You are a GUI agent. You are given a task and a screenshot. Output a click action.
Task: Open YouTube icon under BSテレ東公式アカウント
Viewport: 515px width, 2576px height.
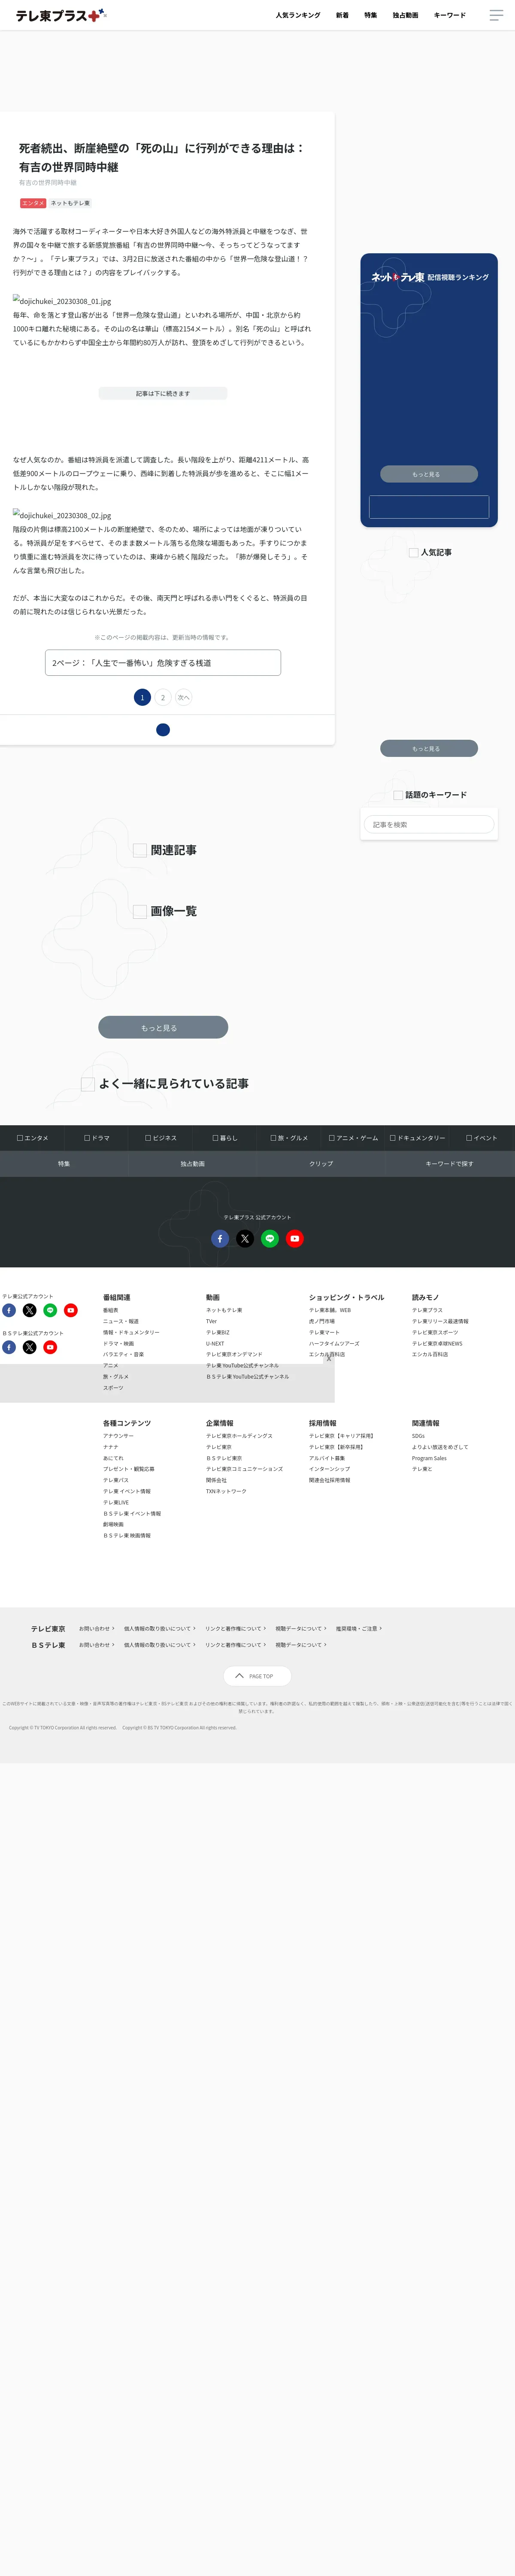(x=50, y=1347)
